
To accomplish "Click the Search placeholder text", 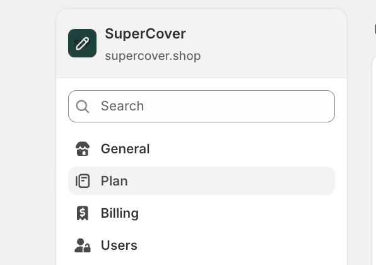I will coord(122,106).
